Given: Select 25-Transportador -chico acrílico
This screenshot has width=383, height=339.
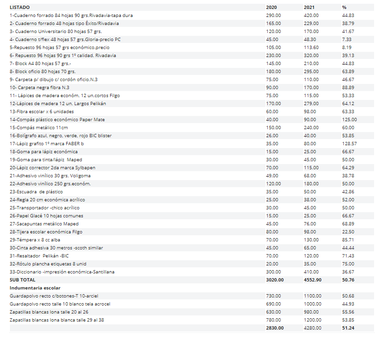Looking at the screenshot, I should click(192, 208).
